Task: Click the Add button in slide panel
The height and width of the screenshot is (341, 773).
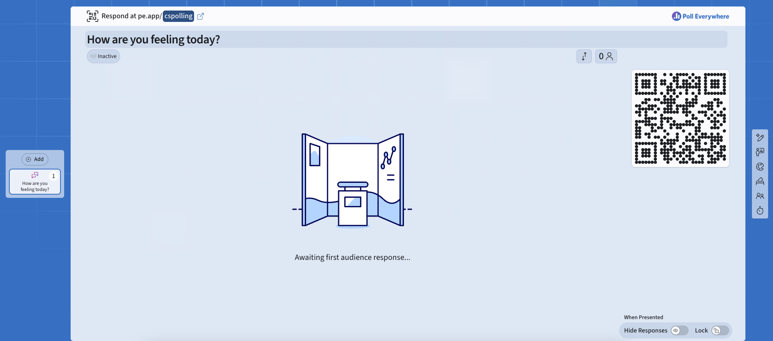Action: tap(35, 159)
